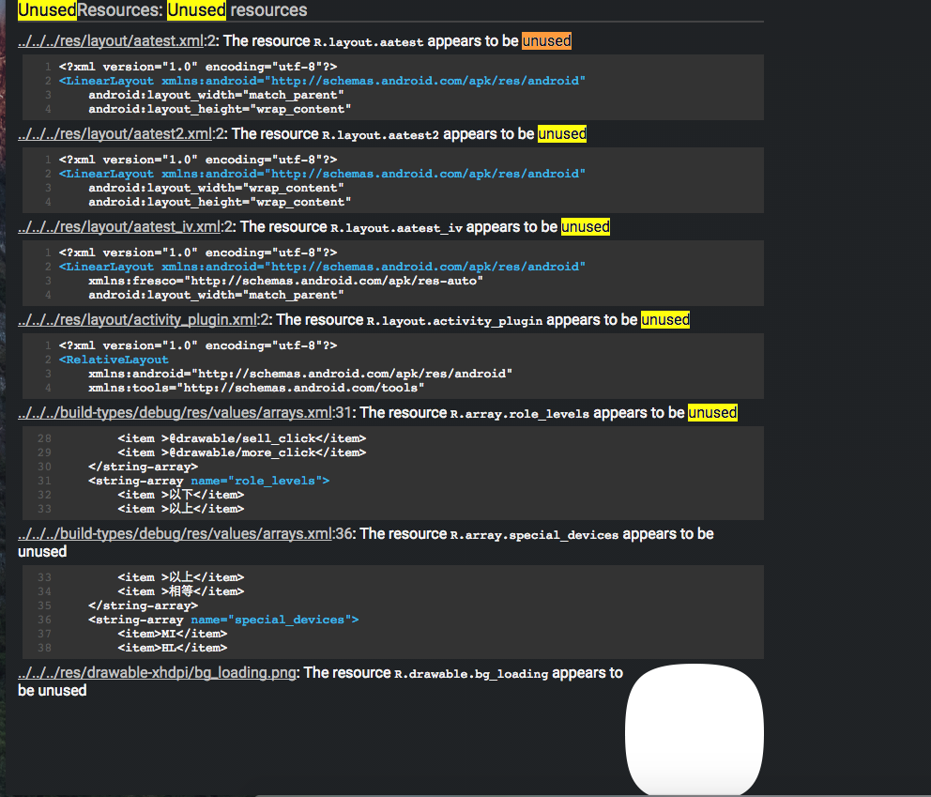931x797 pixels.
Task: Click the UnusedResources section heading
Action: (162, 10)
